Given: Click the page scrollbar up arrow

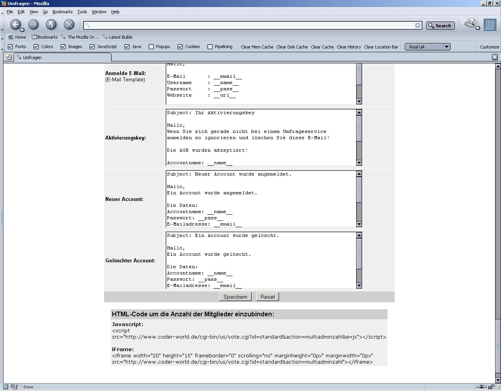Looking at the screenshot, I should (498, 66).
